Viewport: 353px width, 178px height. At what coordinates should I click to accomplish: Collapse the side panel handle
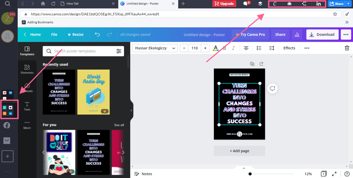[131, 111]
